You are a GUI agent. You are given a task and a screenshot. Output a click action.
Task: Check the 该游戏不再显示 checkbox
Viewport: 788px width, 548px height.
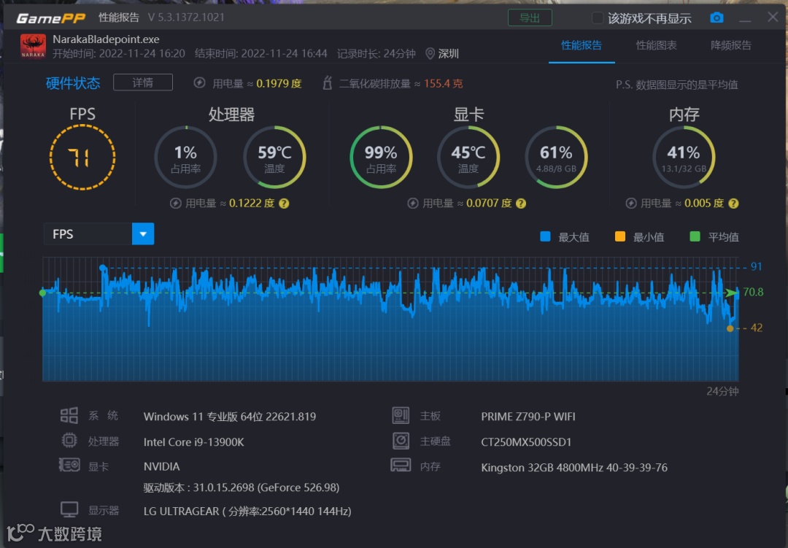coord(597,18)
